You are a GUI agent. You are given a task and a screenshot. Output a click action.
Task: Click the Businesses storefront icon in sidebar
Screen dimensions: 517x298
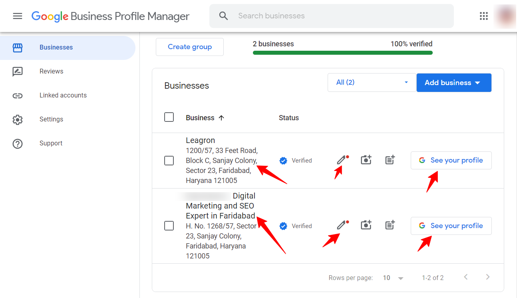click(18, 48)
